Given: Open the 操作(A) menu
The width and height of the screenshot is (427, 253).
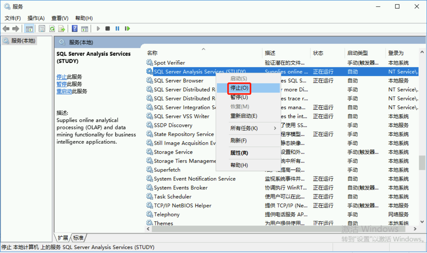Looking at the screenshot, I should [x=36, y=18].
